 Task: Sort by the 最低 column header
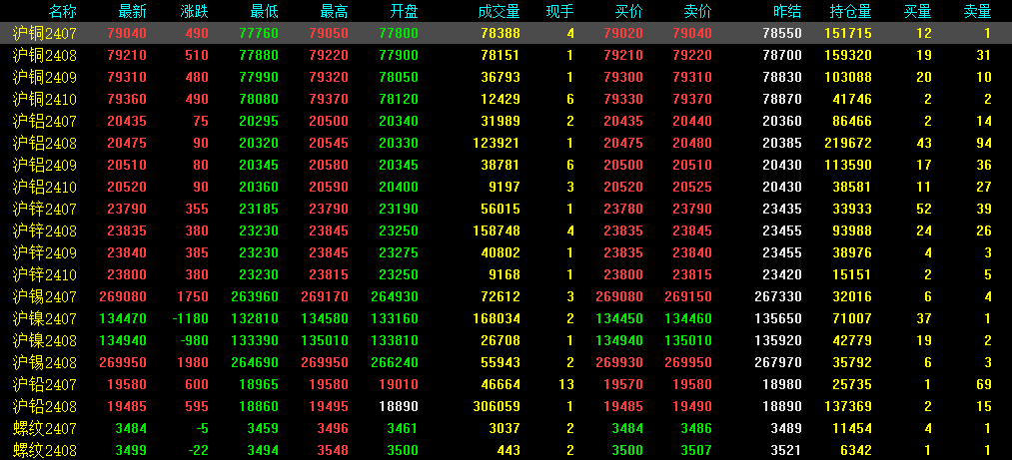tap(264, 11)
